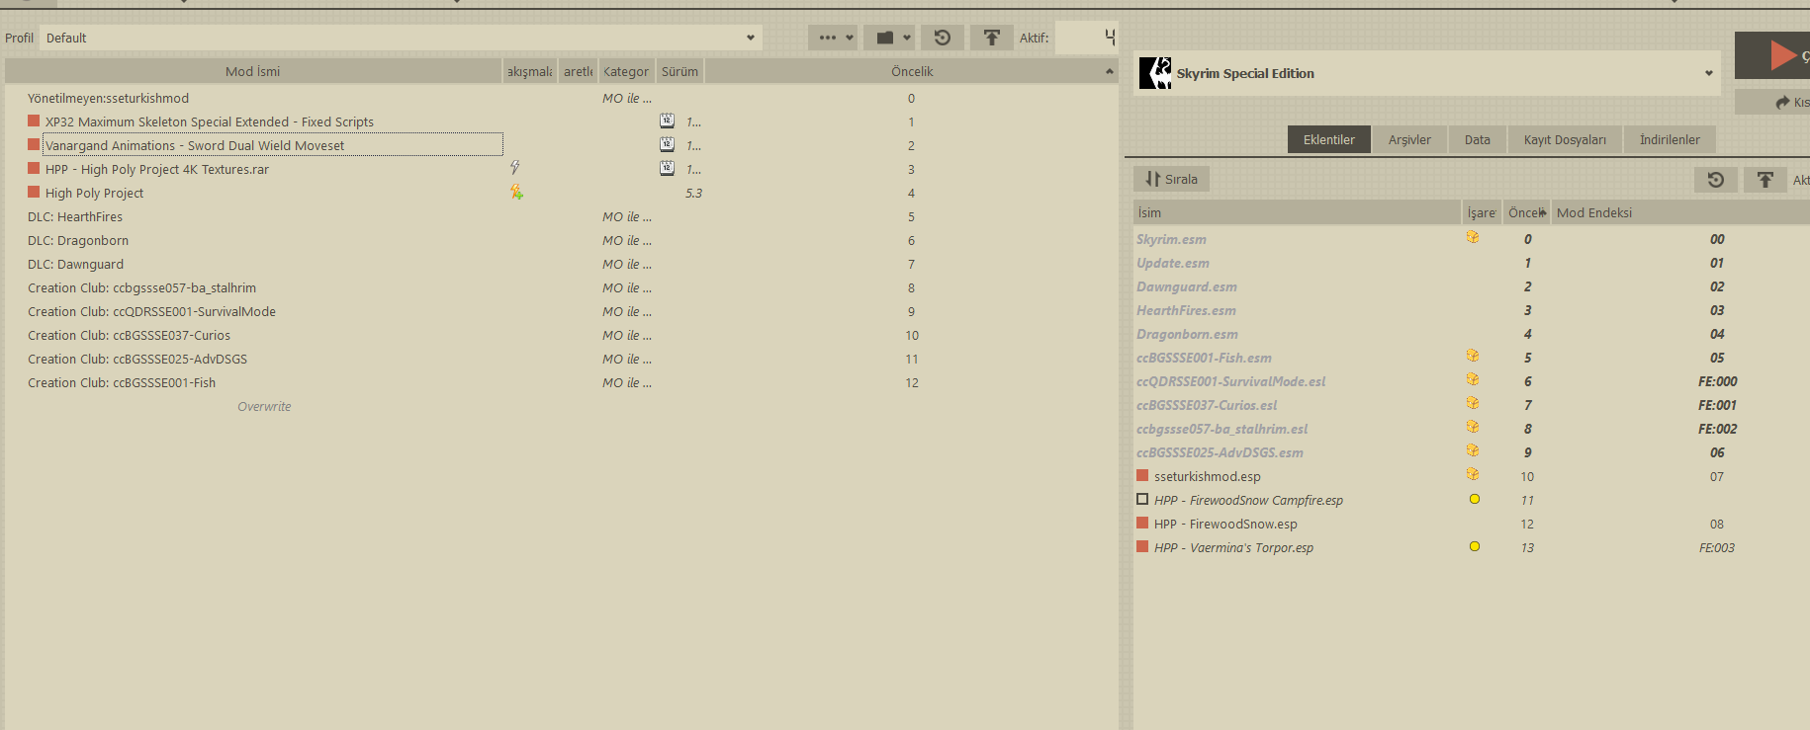Show the İndirilenler tab
This screenshot has height=730, width=1810.
(1670, 139)
